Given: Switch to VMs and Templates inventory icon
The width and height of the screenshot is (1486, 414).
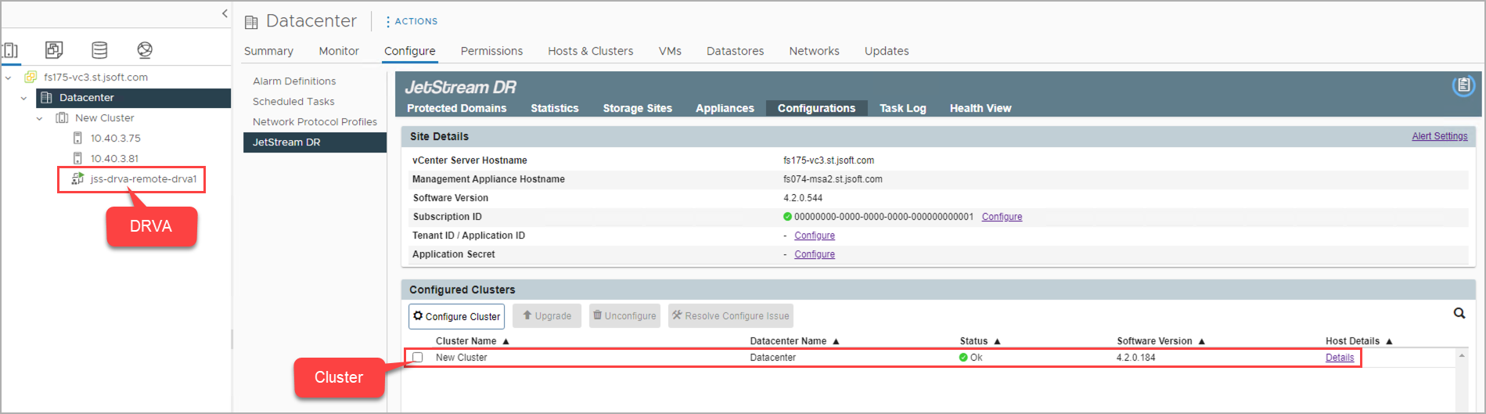Looking at the screenshot, I should 54,50.
